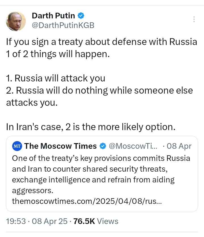The image size is (204, 237).
Task: Click the line "1. Russia will attack you"
Action: (56, 78)
